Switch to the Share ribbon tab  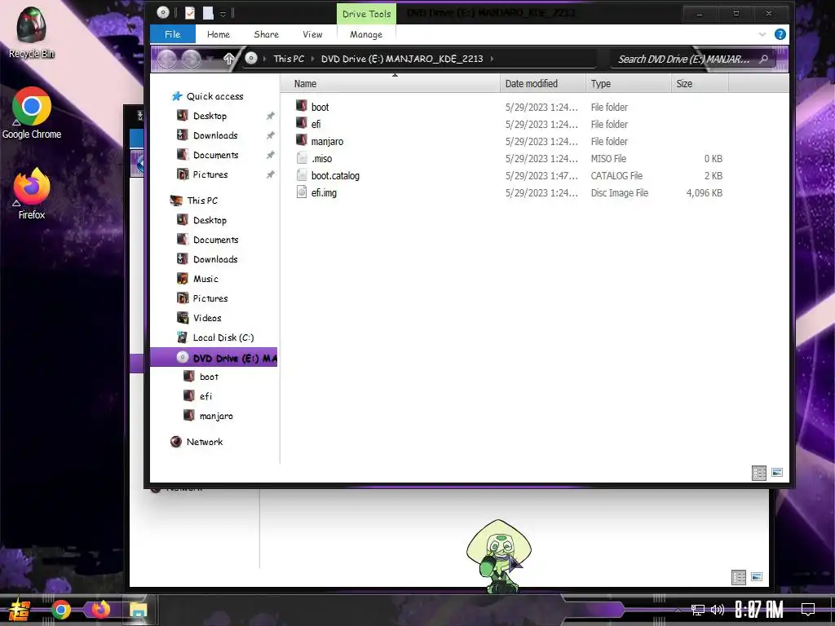pyautogui.click(x=267, y=34)
